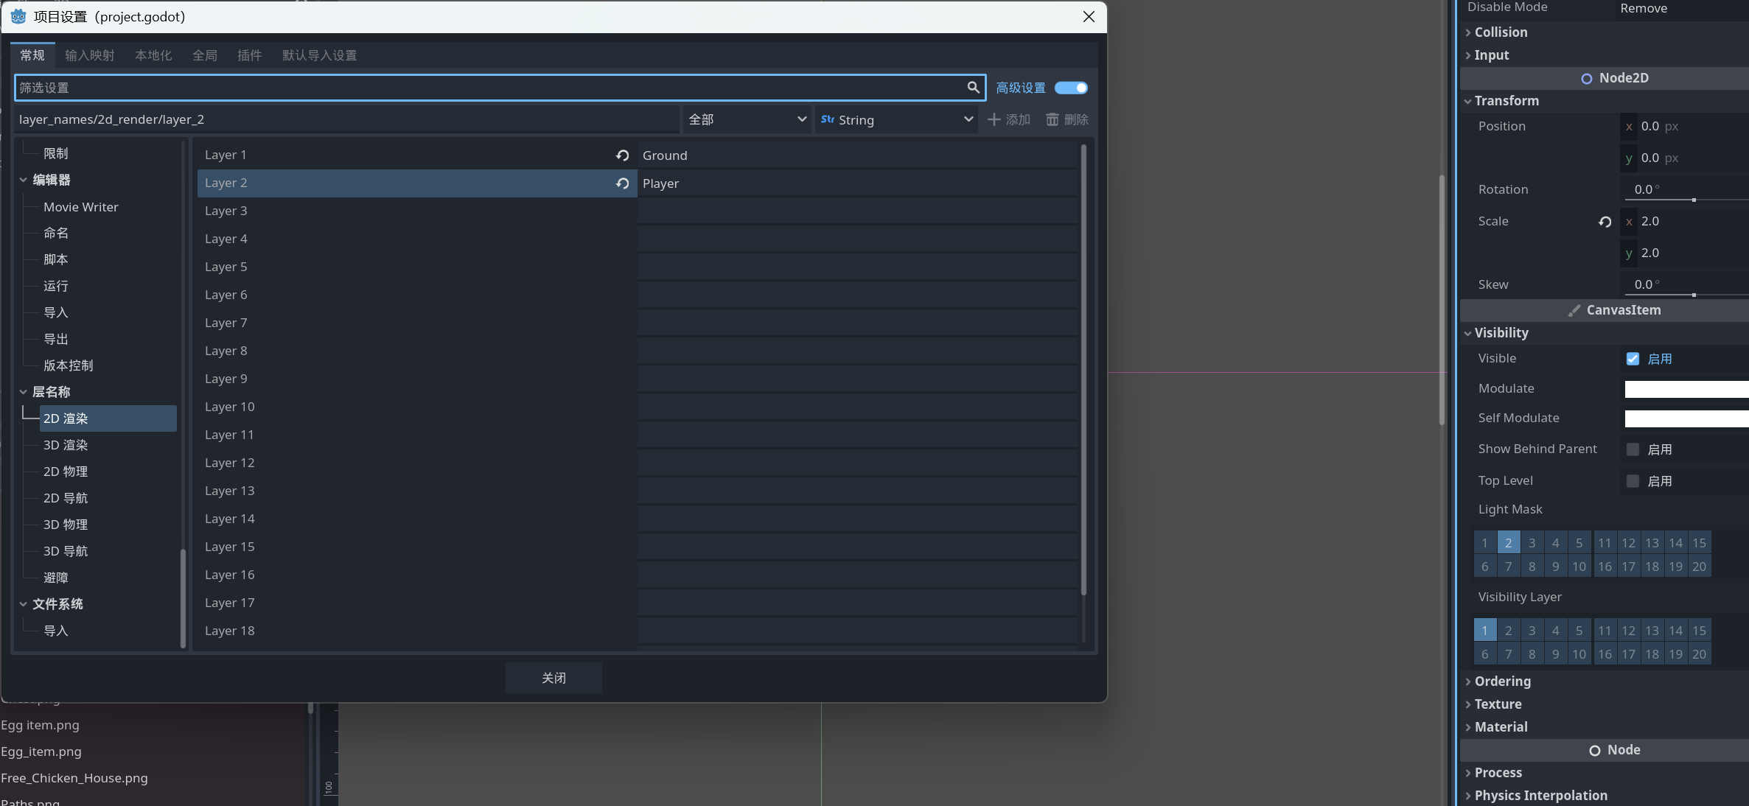The image size is (1749, 806).
Task: Reset Layer 1 name with revert icon
Action: pyautogui.click(x=622, y=155)
